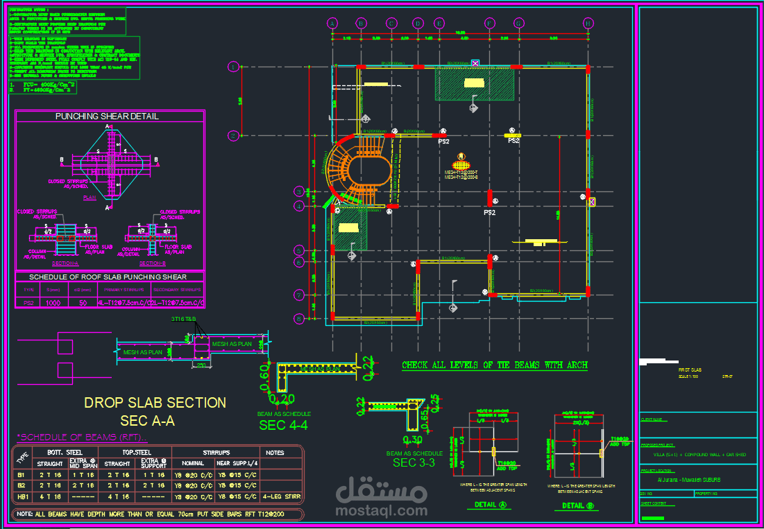Click the 'SECTION-A' label in punching detail
Viewport: 764px width, 529px height.
(65, 263)
